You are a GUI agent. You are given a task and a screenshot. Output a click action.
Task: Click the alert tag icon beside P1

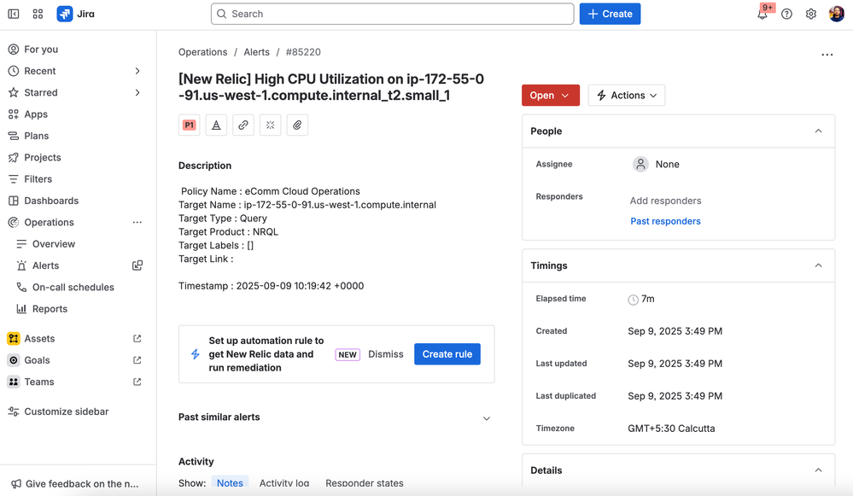click(x=216, y=125)
